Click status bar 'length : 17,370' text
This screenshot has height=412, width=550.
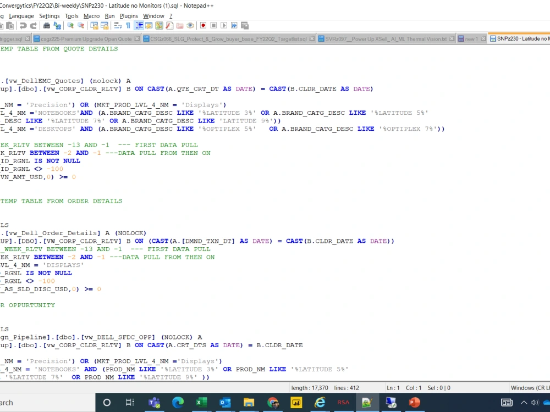pyautogui.click(x=310, y=388)
